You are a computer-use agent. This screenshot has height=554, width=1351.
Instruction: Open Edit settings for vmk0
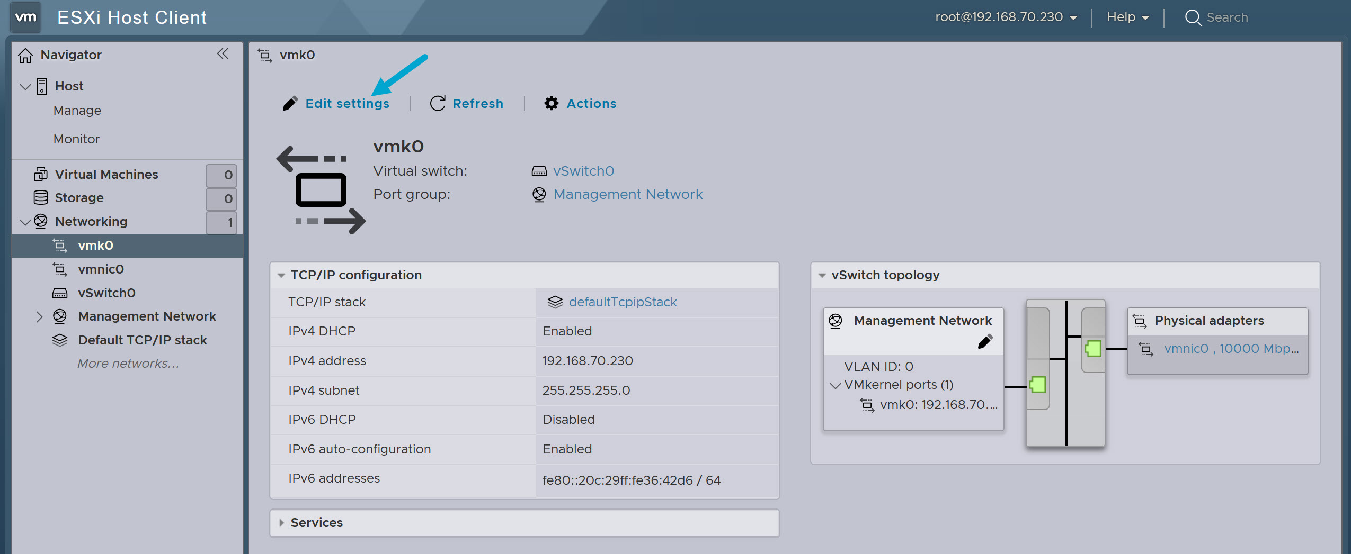[x=347, y=103]
